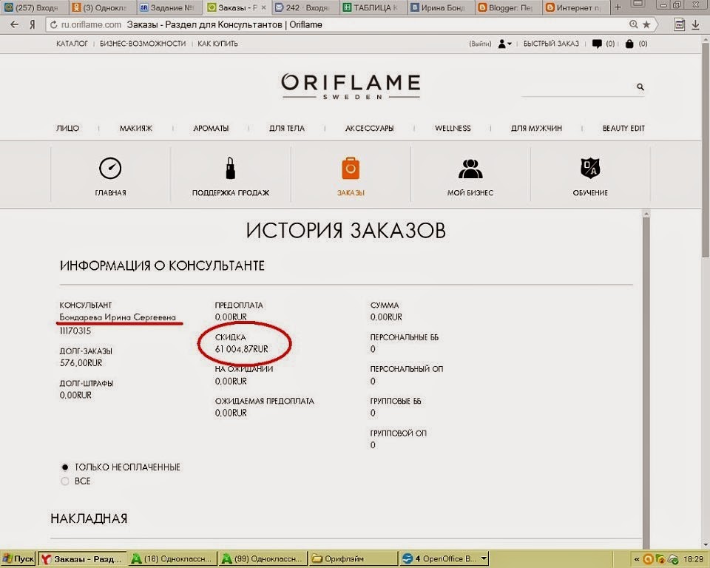Expand the OpenOffice taskbar group arrow
Screen dimensions: 710x568
(x=484, y=558)
